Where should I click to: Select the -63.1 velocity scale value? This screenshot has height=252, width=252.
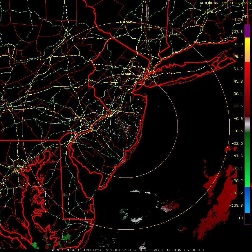click(x=237, y=168)
